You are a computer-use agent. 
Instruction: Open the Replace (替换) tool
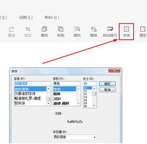[94, 32]
